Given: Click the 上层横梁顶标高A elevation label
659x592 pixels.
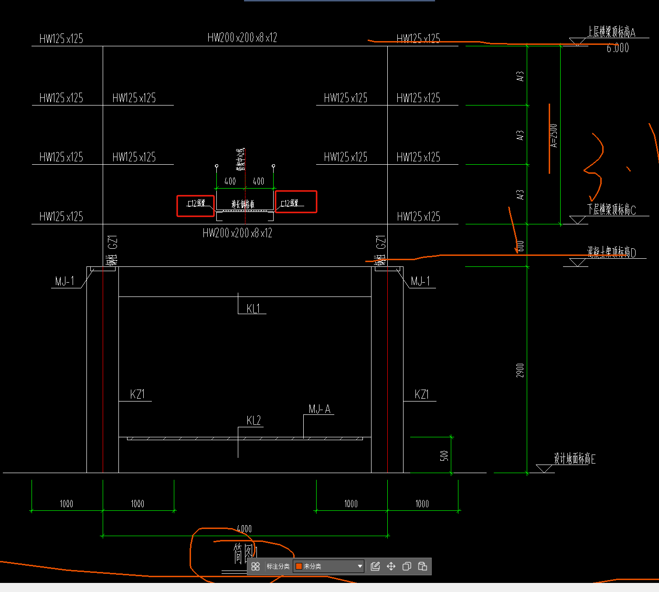Looking at the screenshot, I should pyautogui.click(x=612, y=32).
